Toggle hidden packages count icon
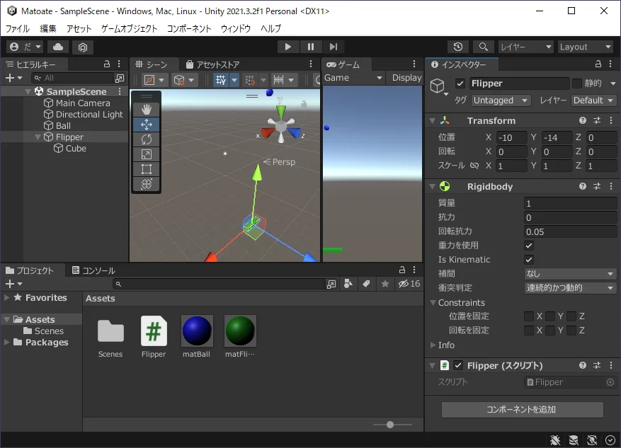 point(409,283)
